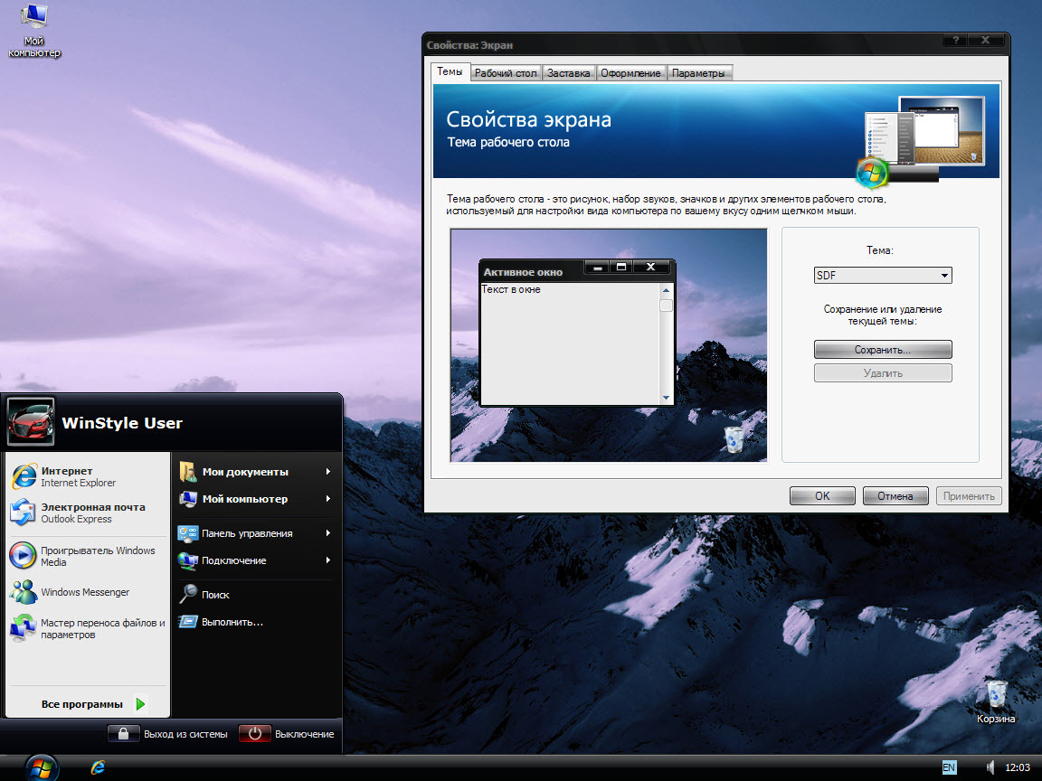Click the clock showing 12:03
Viewport: 1042px width, 781px height.
(x=1018, y=767)
